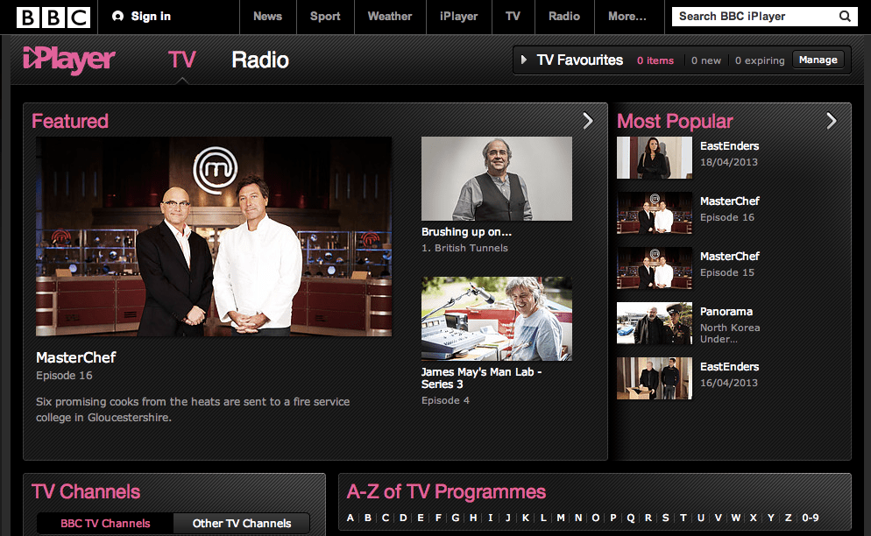Open the MasterChef Episode 16 featured title link
The width and height of the screenshot is (871, 536).
(76, 357)
